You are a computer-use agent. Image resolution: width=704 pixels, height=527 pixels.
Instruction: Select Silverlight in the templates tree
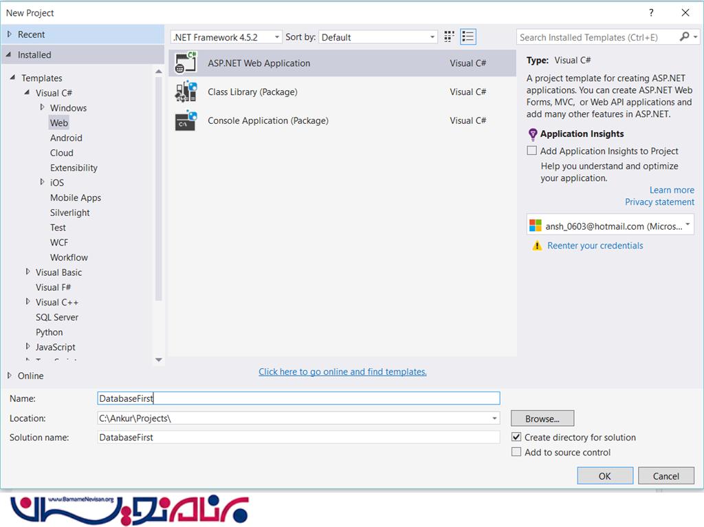70,213
